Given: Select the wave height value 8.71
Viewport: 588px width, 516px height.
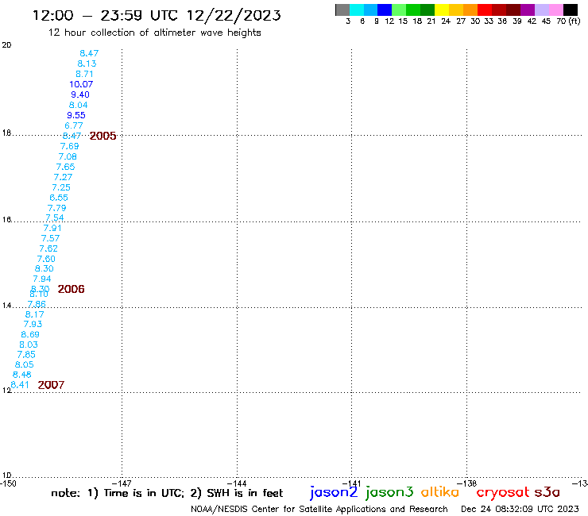Looking at the screenshot, I should pyautogui.click(x=84, y=74).
